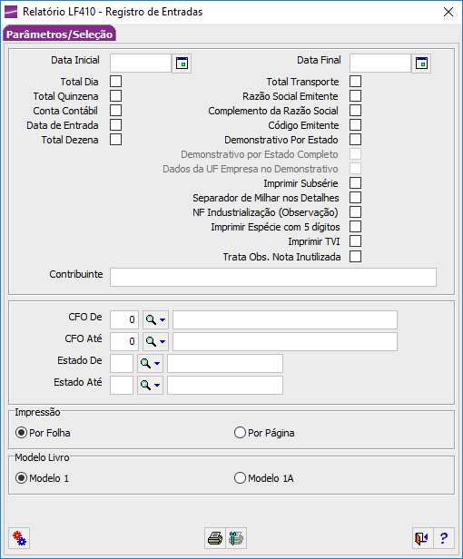Click the Contribuinte text field

point(273,277)
